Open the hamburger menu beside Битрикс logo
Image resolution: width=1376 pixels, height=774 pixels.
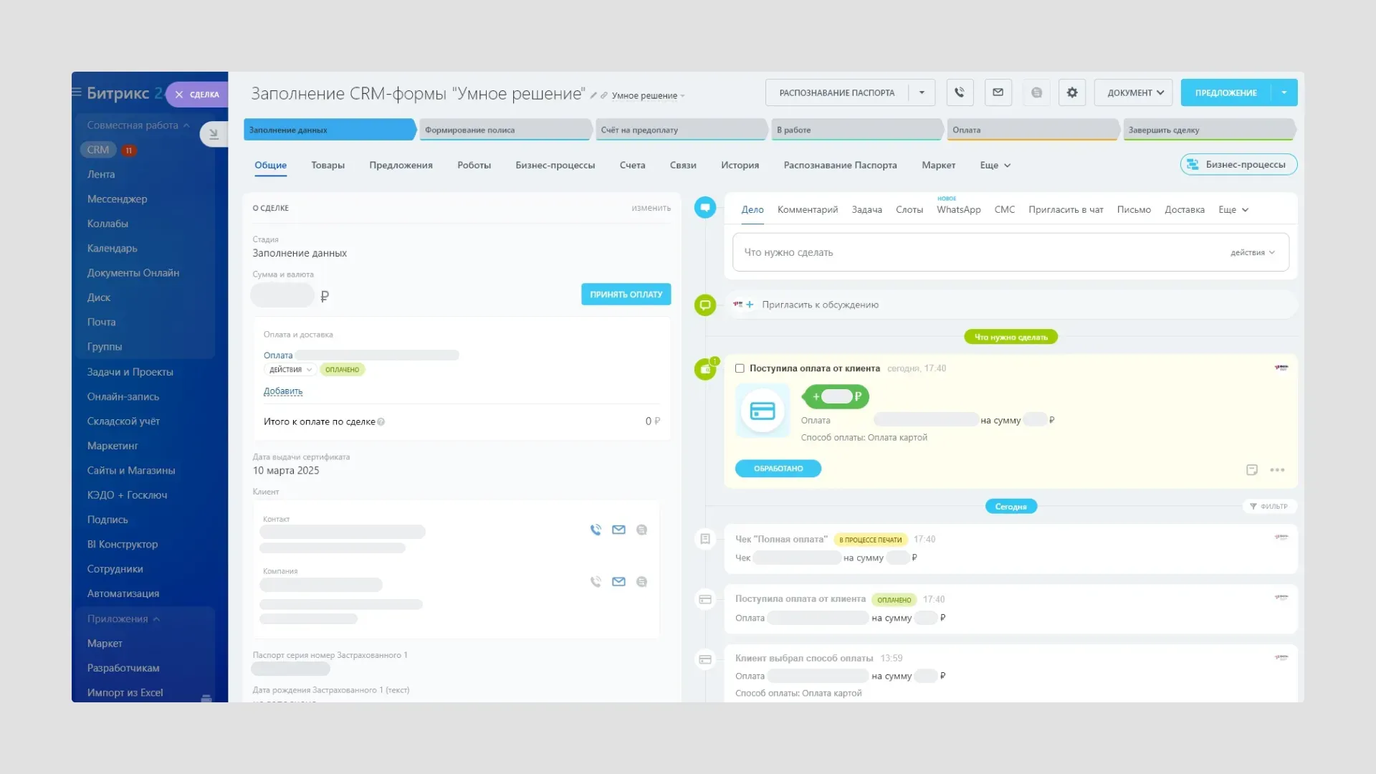tap(77, 92)
